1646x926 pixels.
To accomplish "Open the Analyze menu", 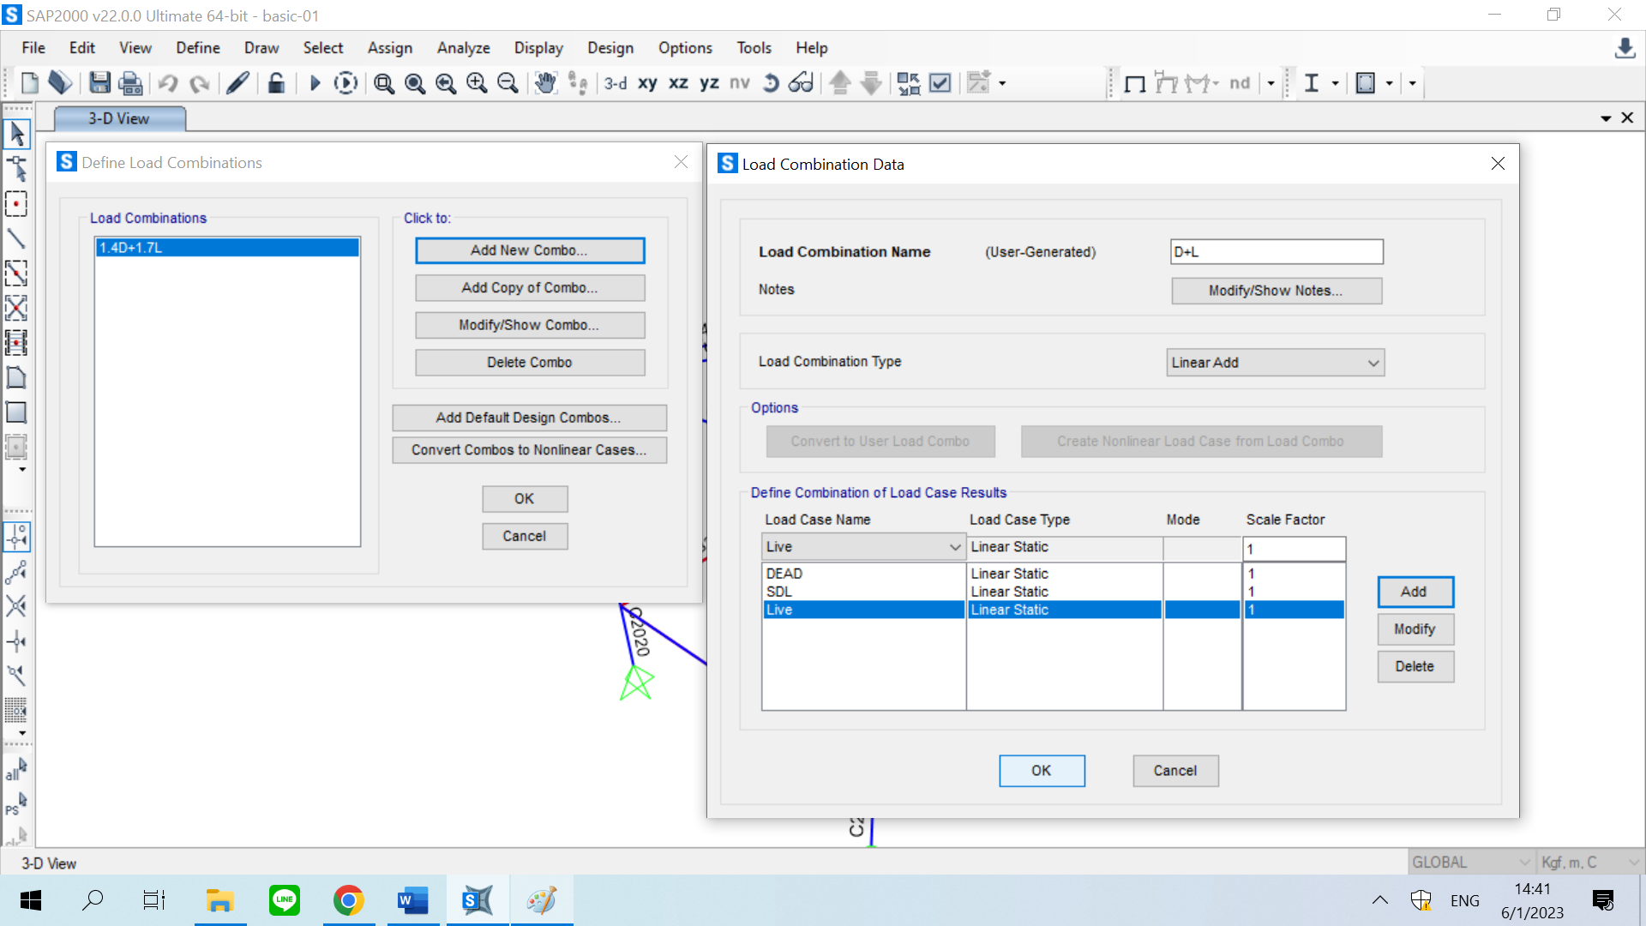I will [463, 48].
